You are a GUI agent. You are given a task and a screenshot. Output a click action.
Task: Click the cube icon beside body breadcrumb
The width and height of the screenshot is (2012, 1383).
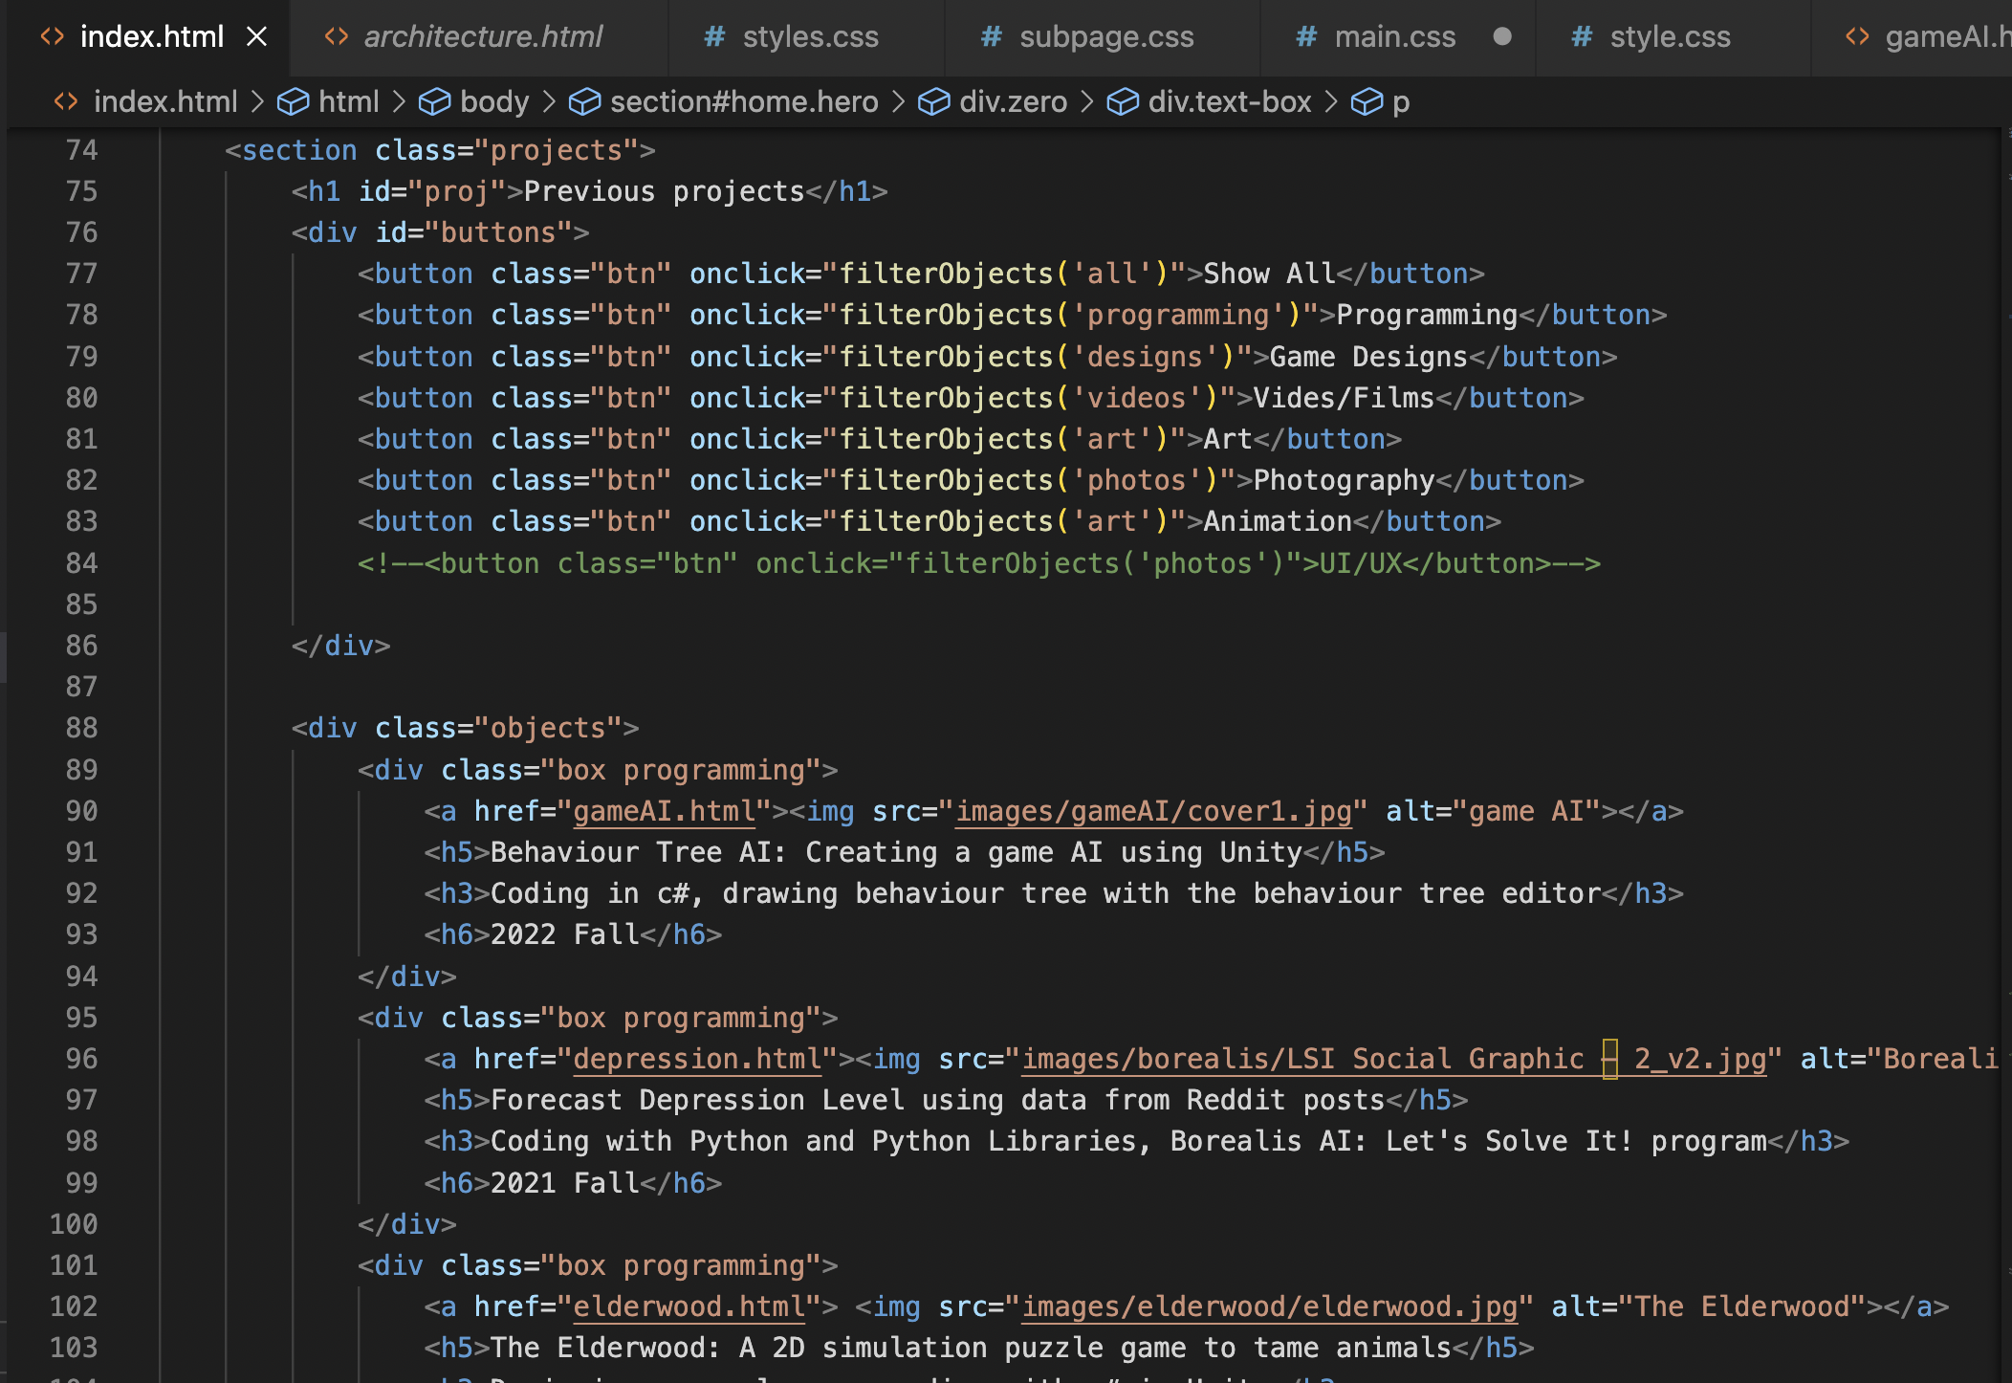click(x=435, y=101)
